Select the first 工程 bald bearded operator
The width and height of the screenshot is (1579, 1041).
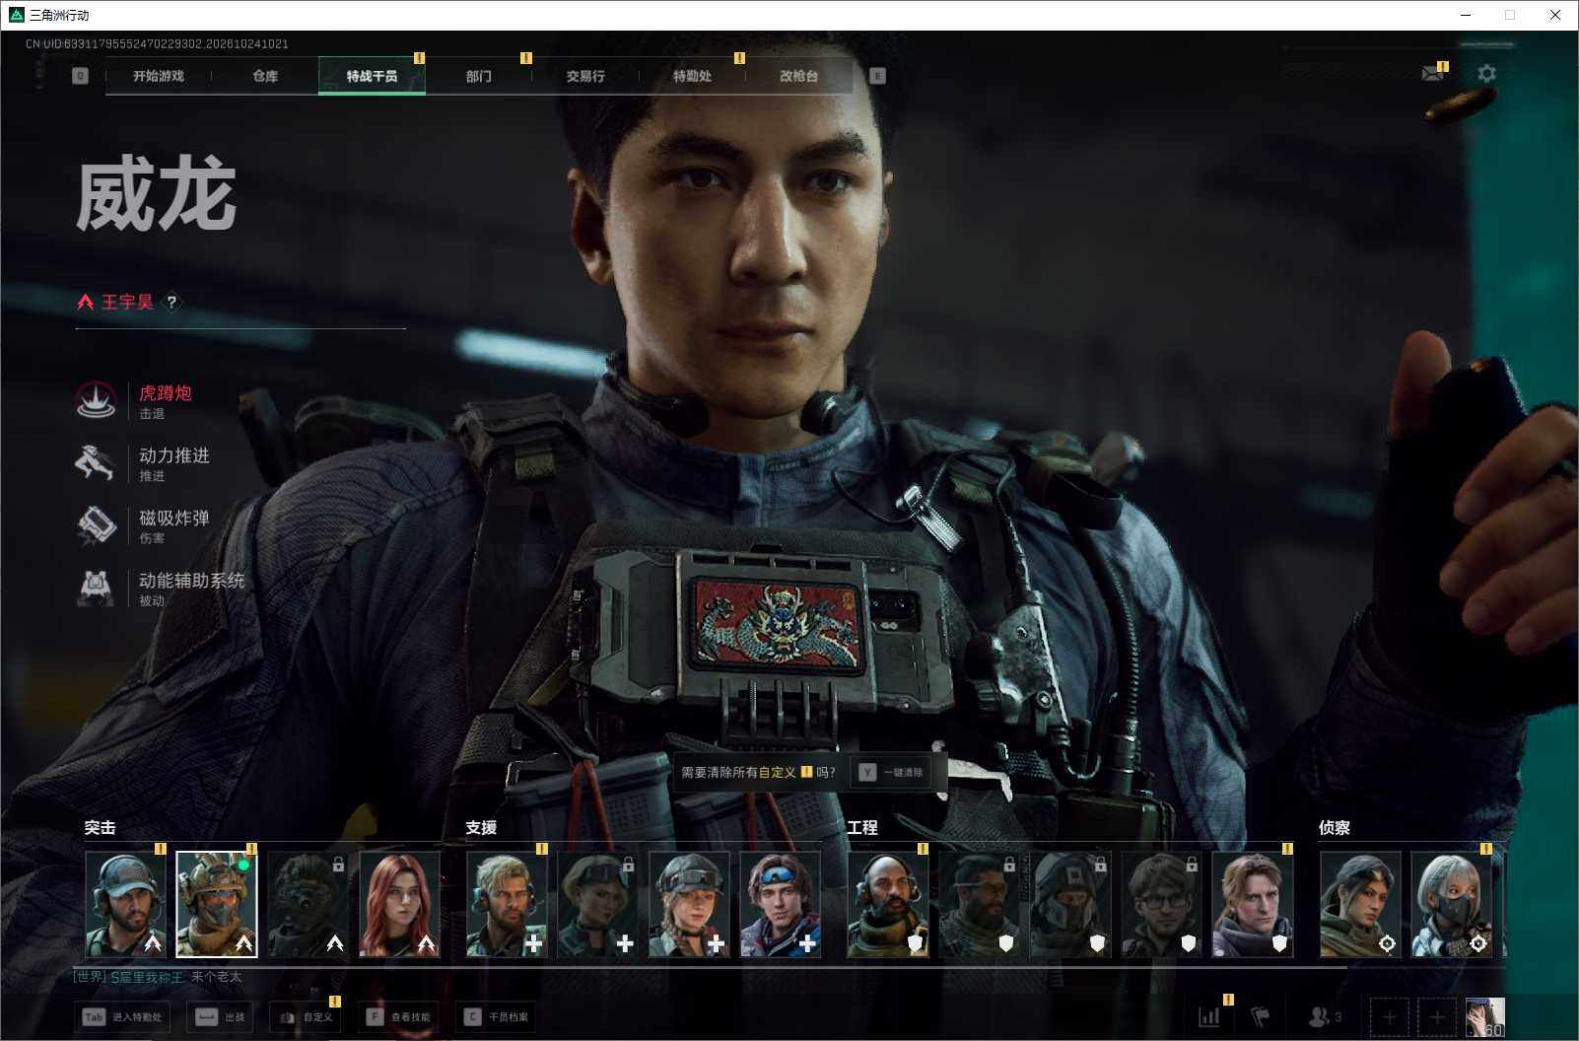click(x=888, y=904)
